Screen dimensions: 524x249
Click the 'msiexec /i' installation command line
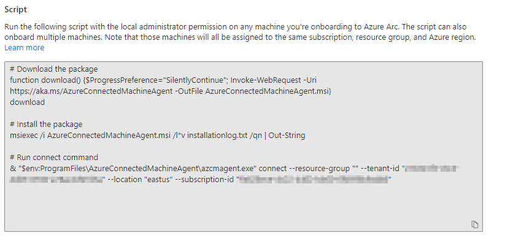[x=158, y=136]
